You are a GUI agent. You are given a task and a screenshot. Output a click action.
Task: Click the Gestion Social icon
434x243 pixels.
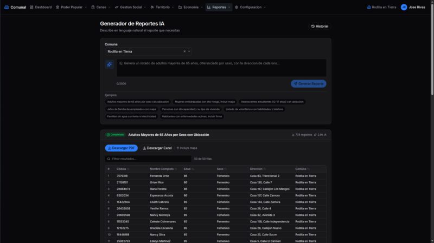coord(117,7)
